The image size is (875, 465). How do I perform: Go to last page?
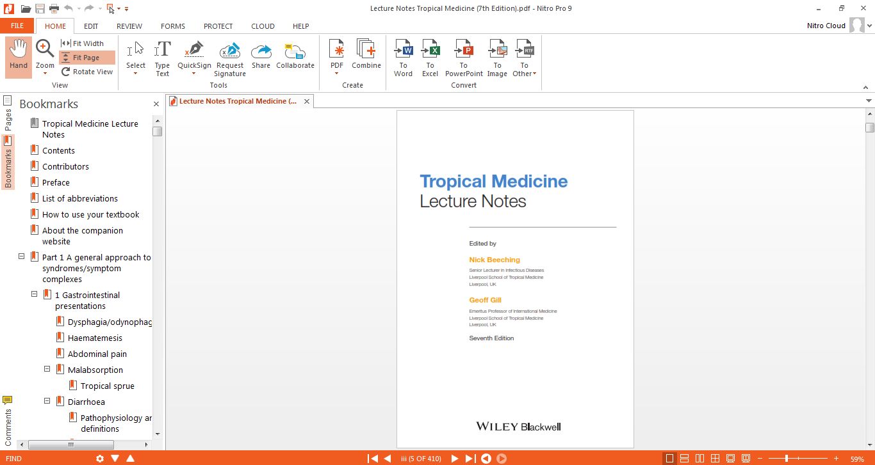(x=470, y=459)
